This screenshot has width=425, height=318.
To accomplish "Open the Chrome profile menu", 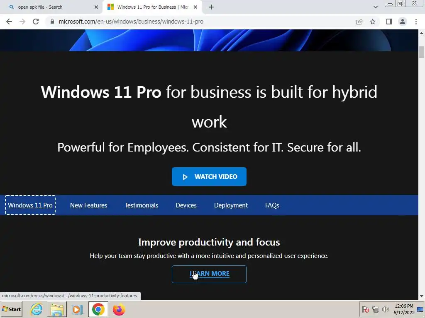I will tap(403, 22).
